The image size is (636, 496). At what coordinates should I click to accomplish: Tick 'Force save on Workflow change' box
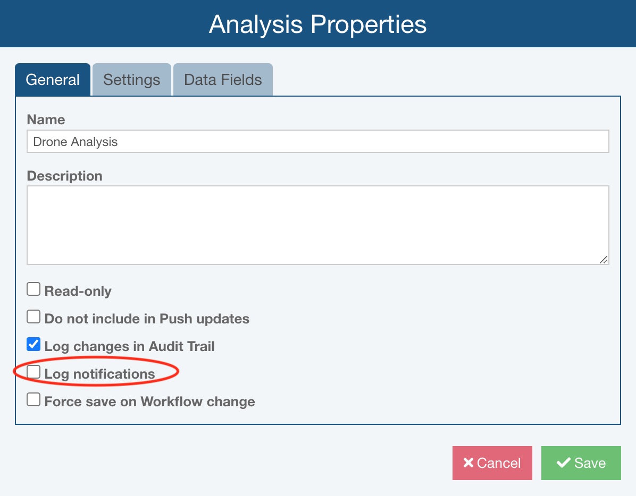pyautogui.click(x=34, y=400)
